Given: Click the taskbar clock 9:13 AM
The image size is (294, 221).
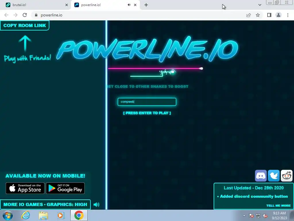Looking at the screenshot, I should [279, 216].
